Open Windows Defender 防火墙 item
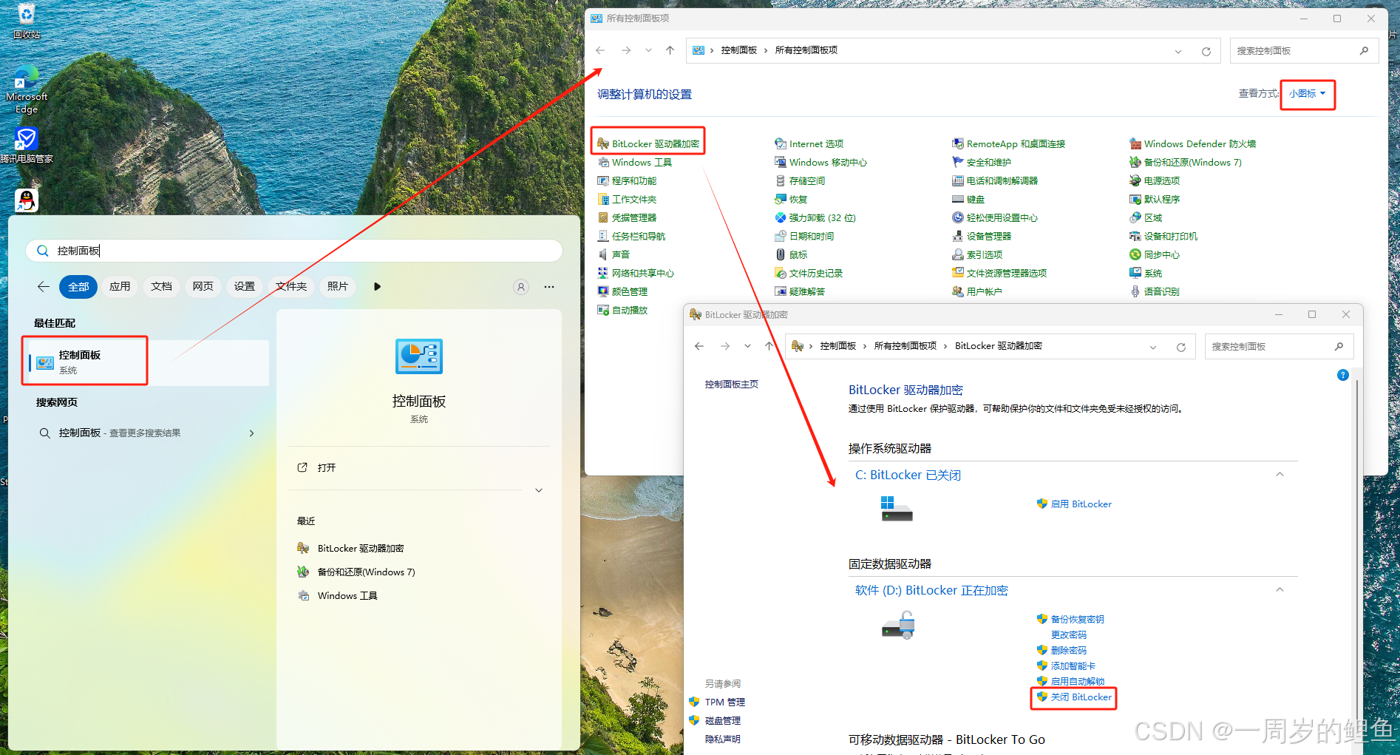This screenshot has height=755, width=1400. [x=1192, y=144]
